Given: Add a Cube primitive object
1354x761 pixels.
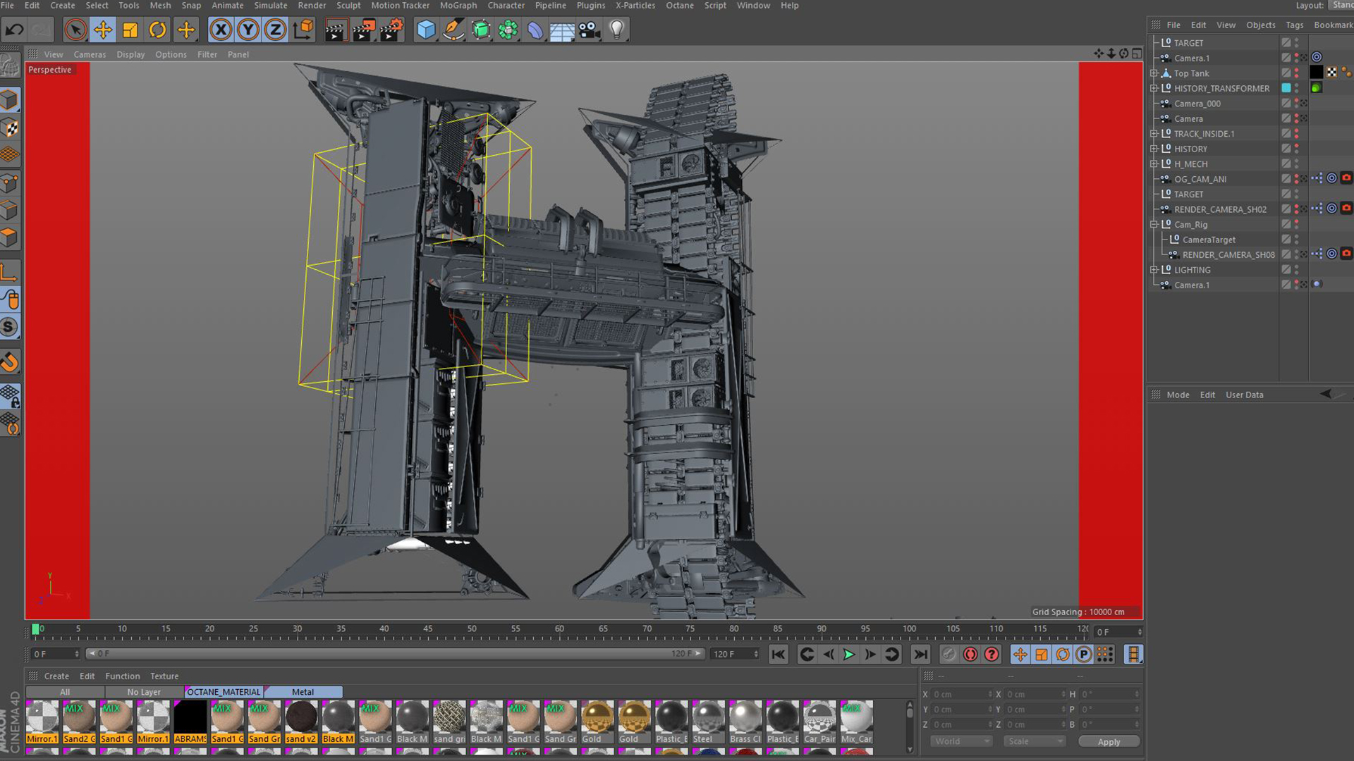Looking at the screenshot, I should tap(426, 30).
